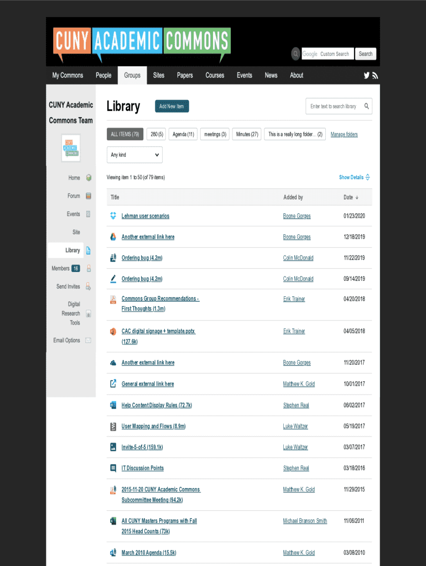Click Dropbox icon beside Lehman user scenarios
Screen dimensions: 426x566
point(113,216)
